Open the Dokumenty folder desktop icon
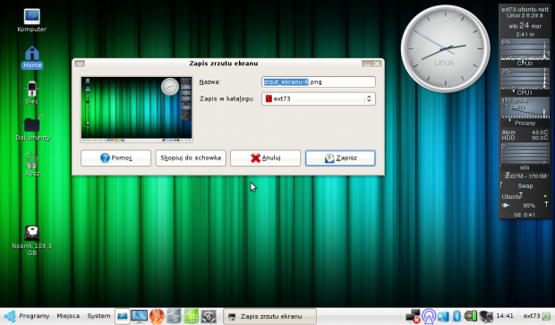Screen dimensions: 555x325 [x=32, y=127]
